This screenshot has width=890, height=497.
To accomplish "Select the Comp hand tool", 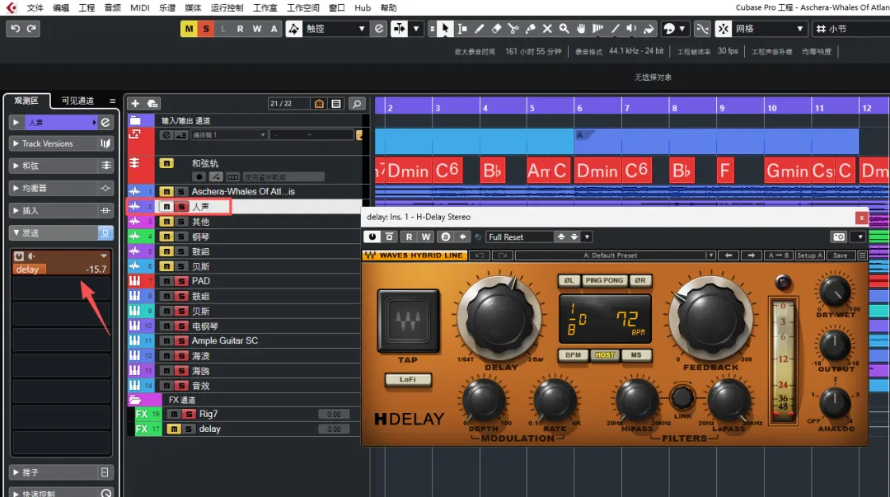I will tap(581, 28).
